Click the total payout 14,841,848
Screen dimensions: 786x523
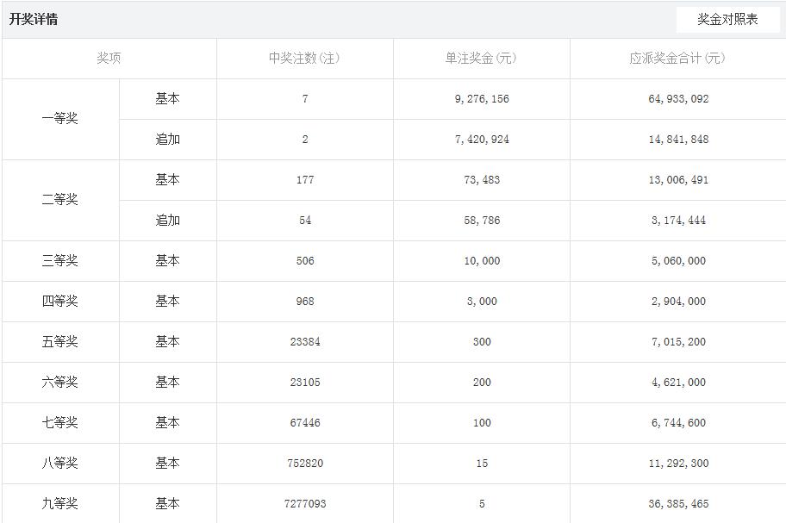[x=678, y=140]
